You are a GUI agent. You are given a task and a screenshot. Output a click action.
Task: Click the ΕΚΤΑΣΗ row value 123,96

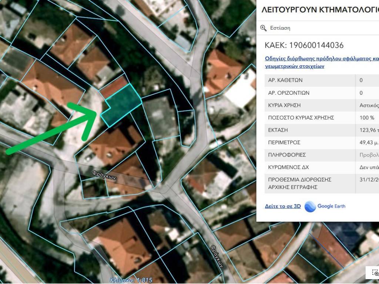(369, 130)
